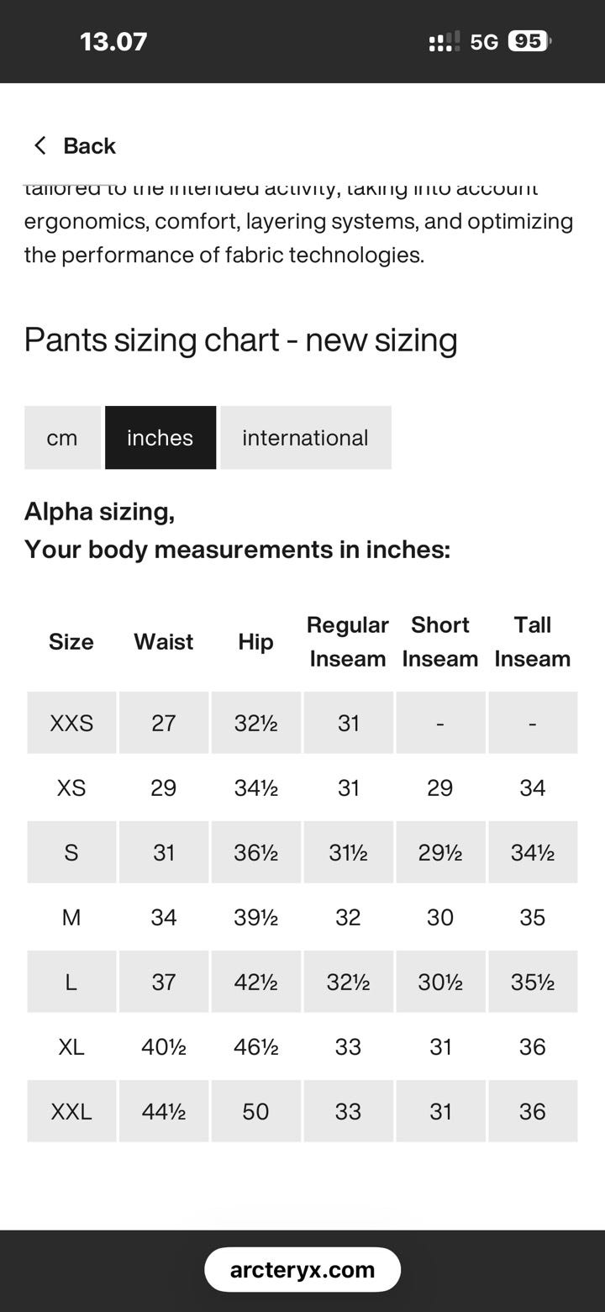Tap the Pants sizing chart heading

[x=240, y=340]
